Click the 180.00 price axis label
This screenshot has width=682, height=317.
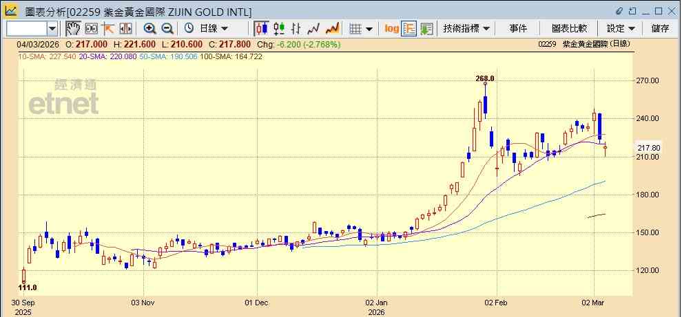click(648, 195)
